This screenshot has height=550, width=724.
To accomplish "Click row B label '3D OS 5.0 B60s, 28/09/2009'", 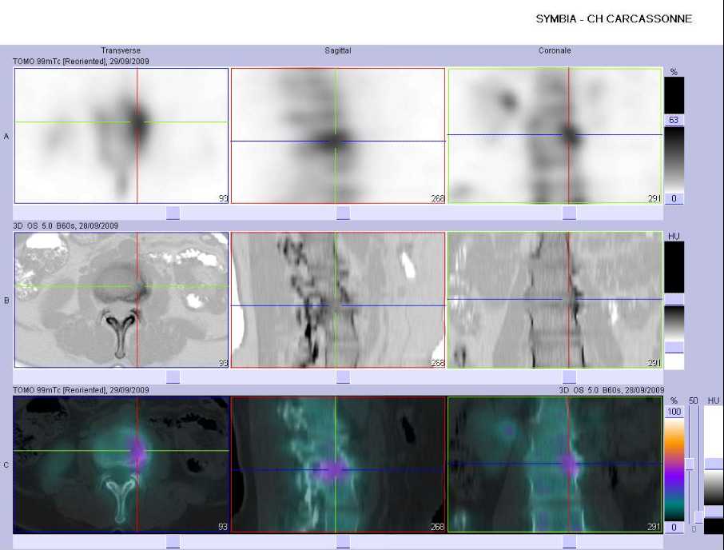I will [66, 225].
